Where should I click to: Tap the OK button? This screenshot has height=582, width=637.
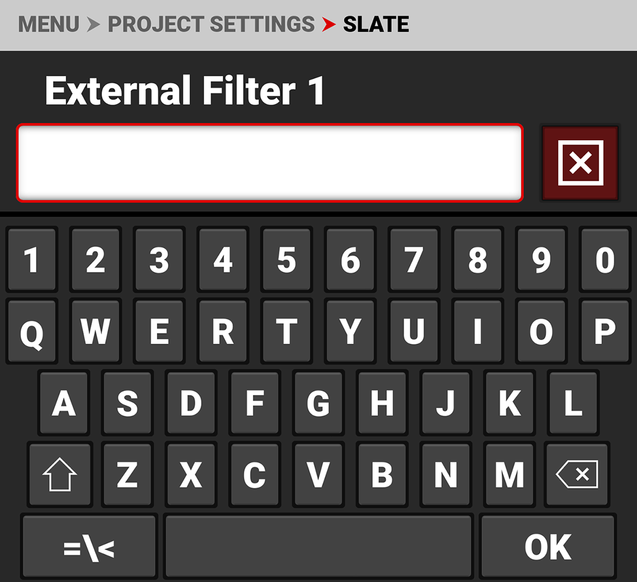click(548, 547)
